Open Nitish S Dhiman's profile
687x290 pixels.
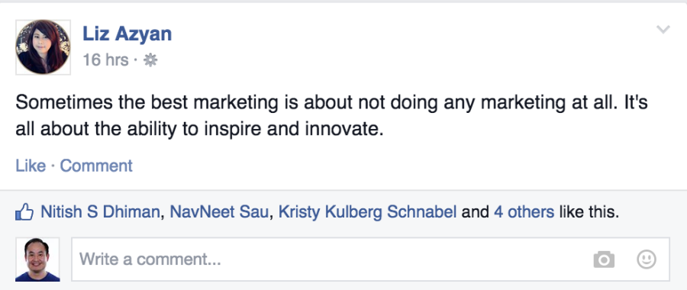pos(100,212)
